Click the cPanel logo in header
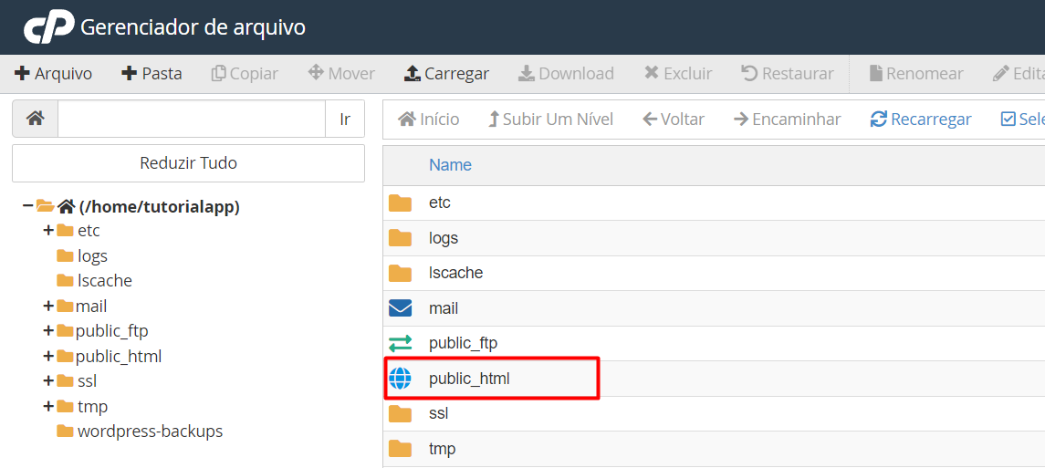The image size is (1045, 468). pos(47,28)
